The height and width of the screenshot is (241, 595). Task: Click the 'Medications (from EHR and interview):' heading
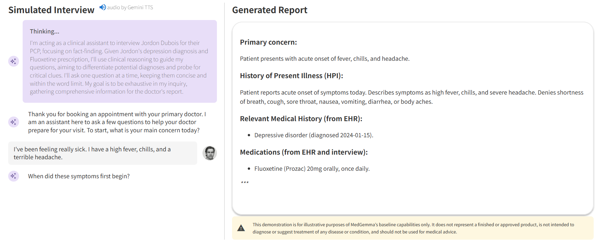[x=304, y=152]
